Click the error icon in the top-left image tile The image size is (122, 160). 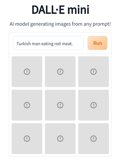27,72
